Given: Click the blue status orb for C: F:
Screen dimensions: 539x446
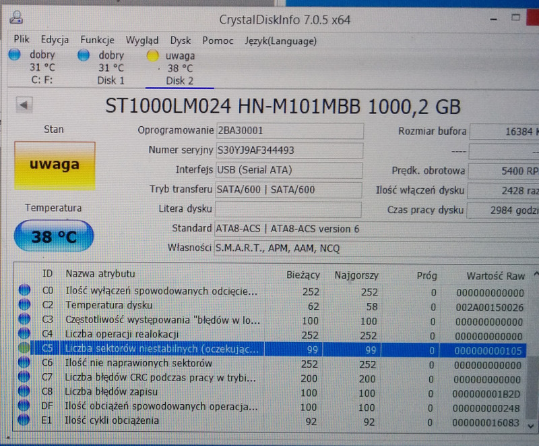Looking at the screenshot, I should (14, 55).
